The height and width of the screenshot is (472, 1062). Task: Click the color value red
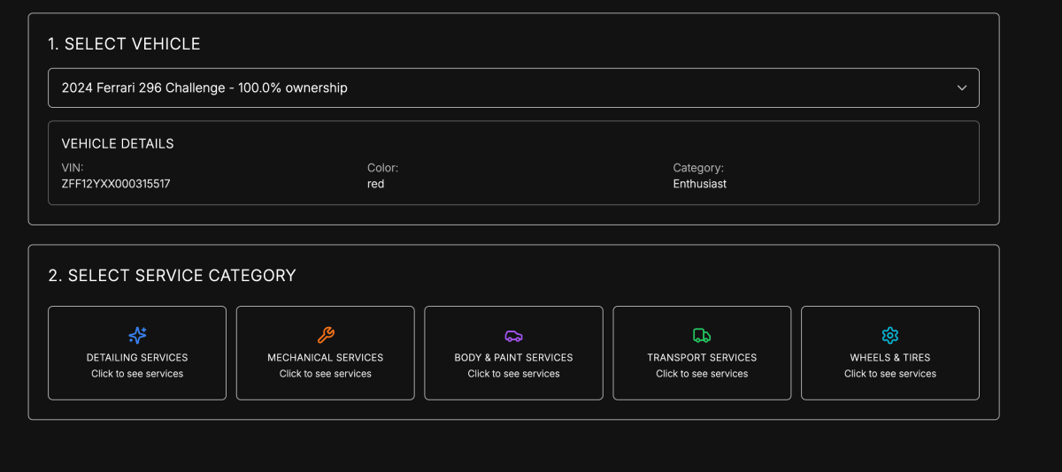click(376, 184)
